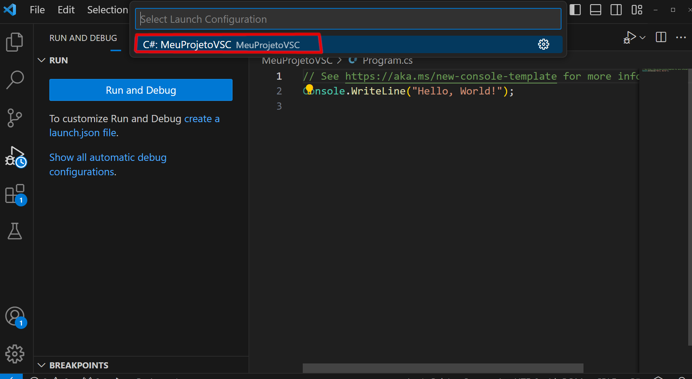The image size is (692, 379).
Task: Open the Manage settings gear icon
Action: click(14, 354)
